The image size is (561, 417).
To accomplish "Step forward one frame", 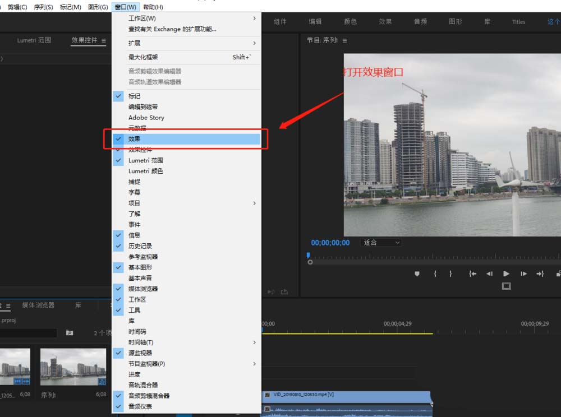I will pos(523,274).
